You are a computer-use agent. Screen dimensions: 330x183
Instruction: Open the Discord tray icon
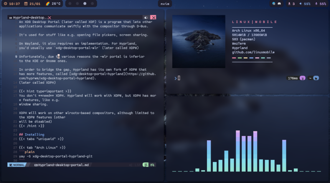(x=279, y=4)
